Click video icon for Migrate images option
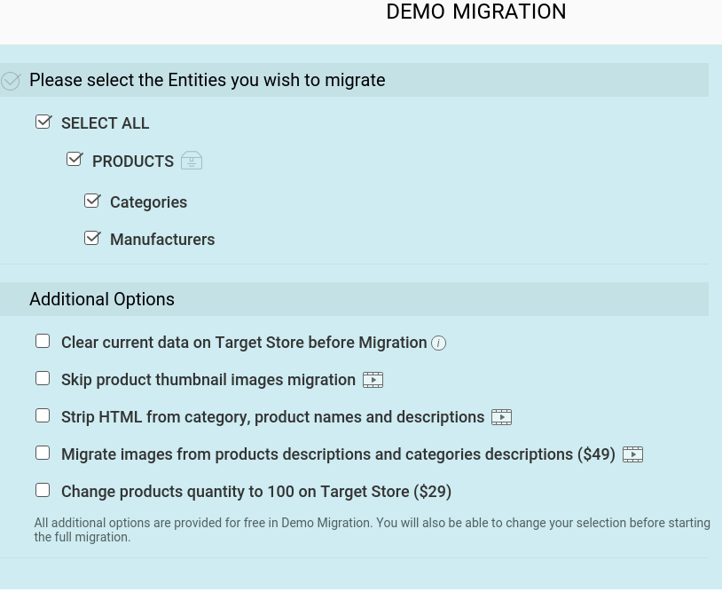This screenshot has width=722, height=592. (x=632, y=454)
